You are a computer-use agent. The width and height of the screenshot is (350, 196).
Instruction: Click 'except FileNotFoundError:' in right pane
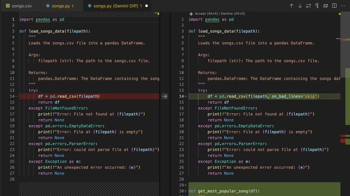227,108
